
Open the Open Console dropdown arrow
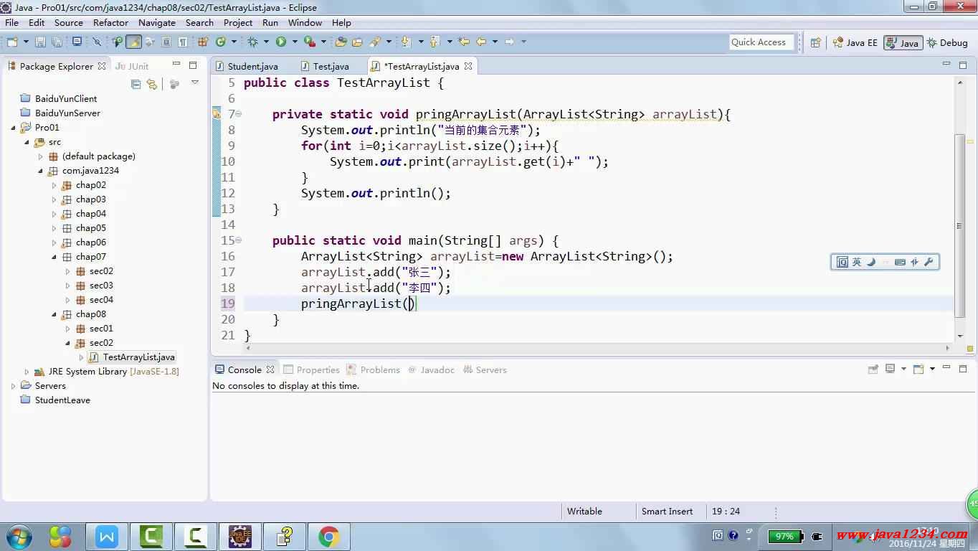coord(932,369)
